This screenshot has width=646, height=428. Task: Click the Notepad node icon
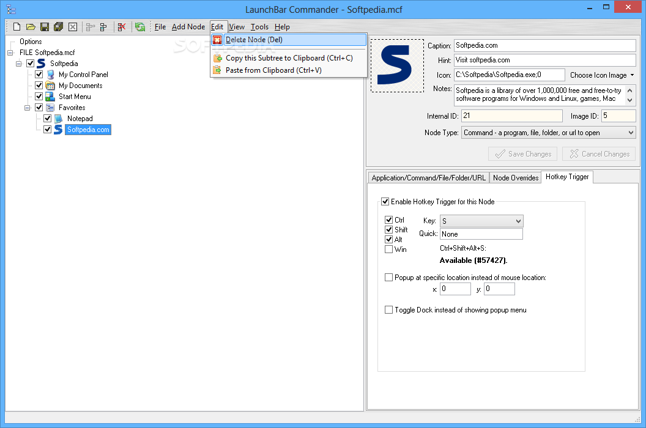click(59, 119)
